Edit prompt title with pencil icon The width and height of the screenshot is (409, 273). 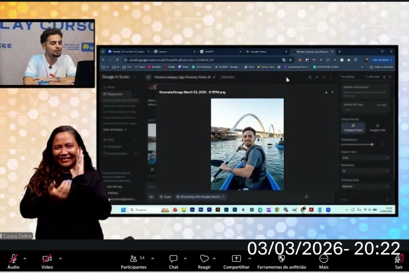(x=214, y=77)
